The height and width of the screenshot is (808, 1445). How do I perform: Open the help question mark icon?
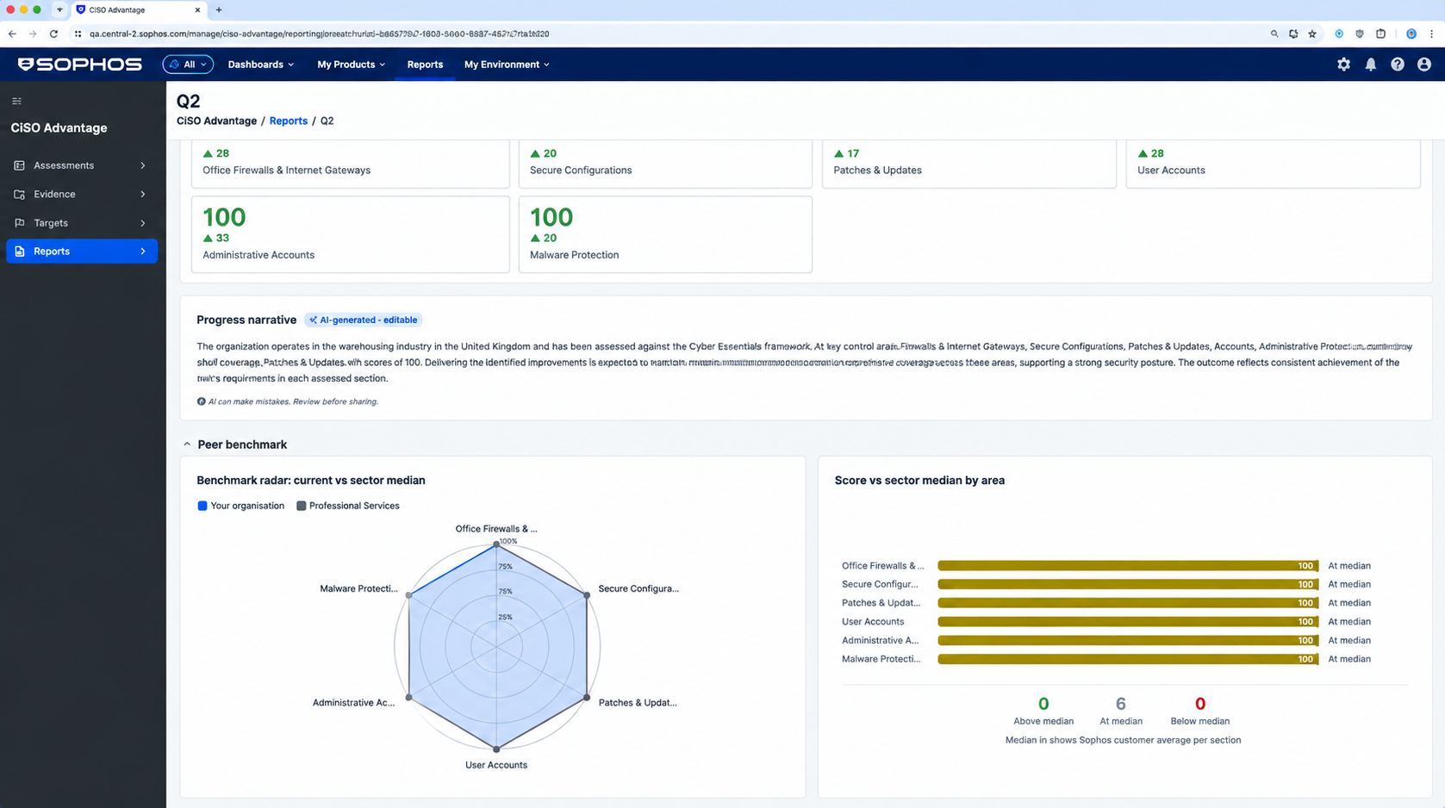[1397, 65]
